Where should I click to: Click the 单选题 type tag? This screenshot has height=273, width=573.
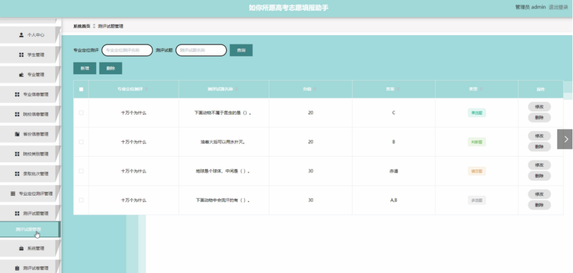click(x=477, y=113)
